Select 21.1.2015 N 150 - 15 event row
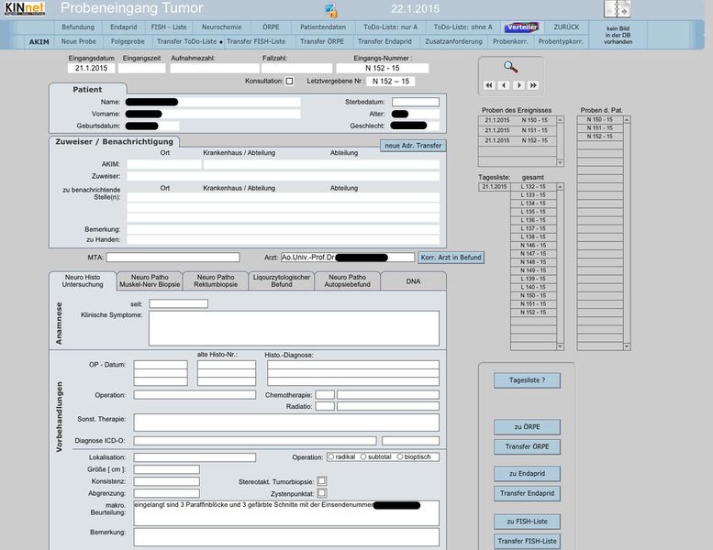Viewport: 713px width, 550px height. (x=518, y=120)
